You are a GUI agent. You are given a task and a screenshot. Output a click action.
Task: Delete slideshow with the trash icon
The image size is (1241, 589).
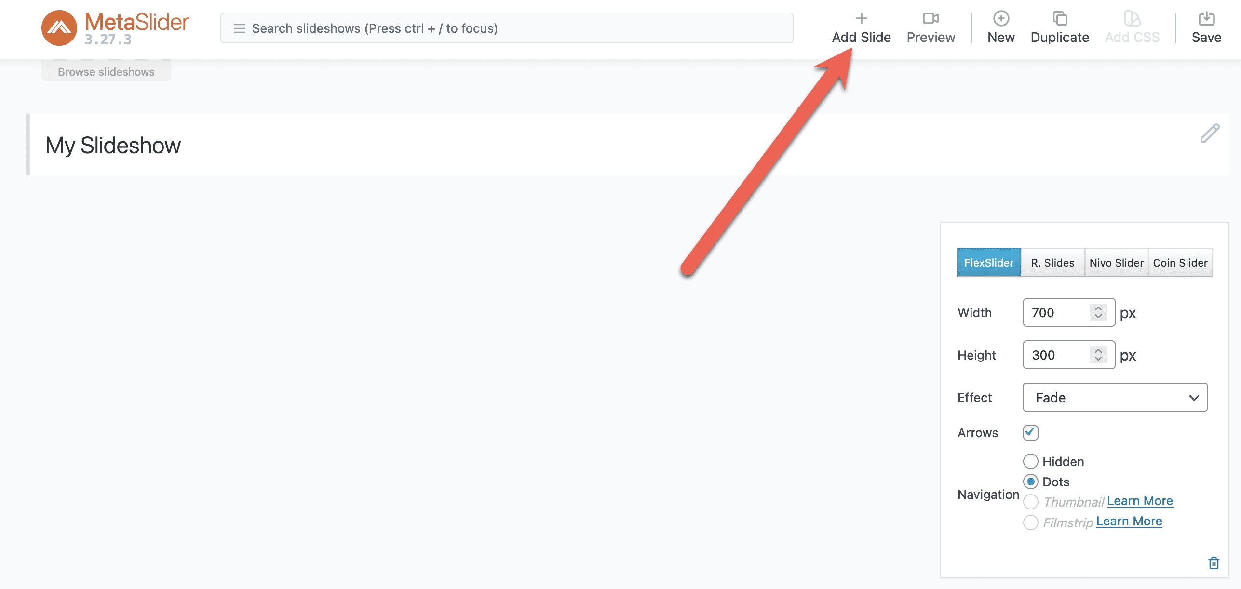(x=1214, y=562)
